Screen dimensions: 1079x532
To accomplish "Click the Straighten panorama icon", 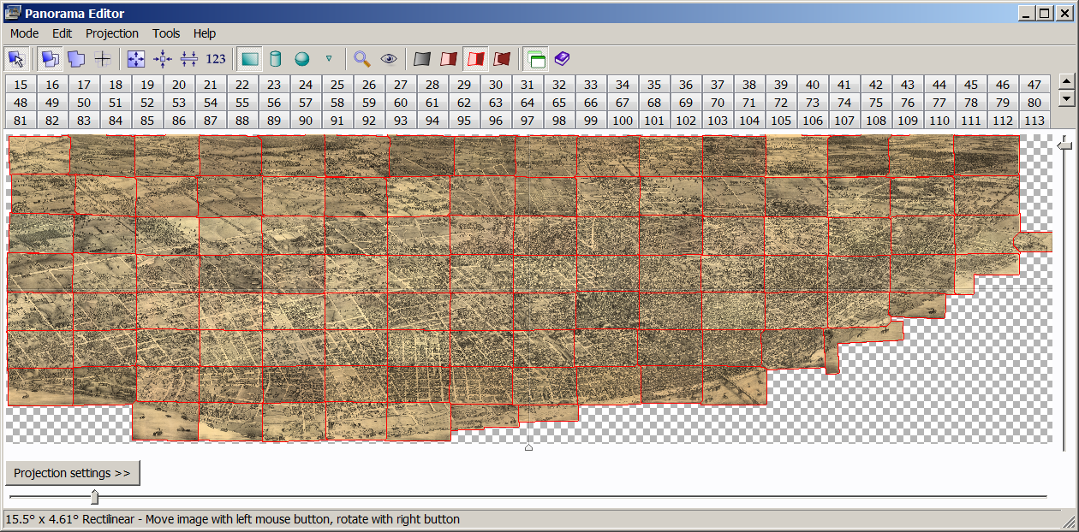I will (x=189, y=59).
